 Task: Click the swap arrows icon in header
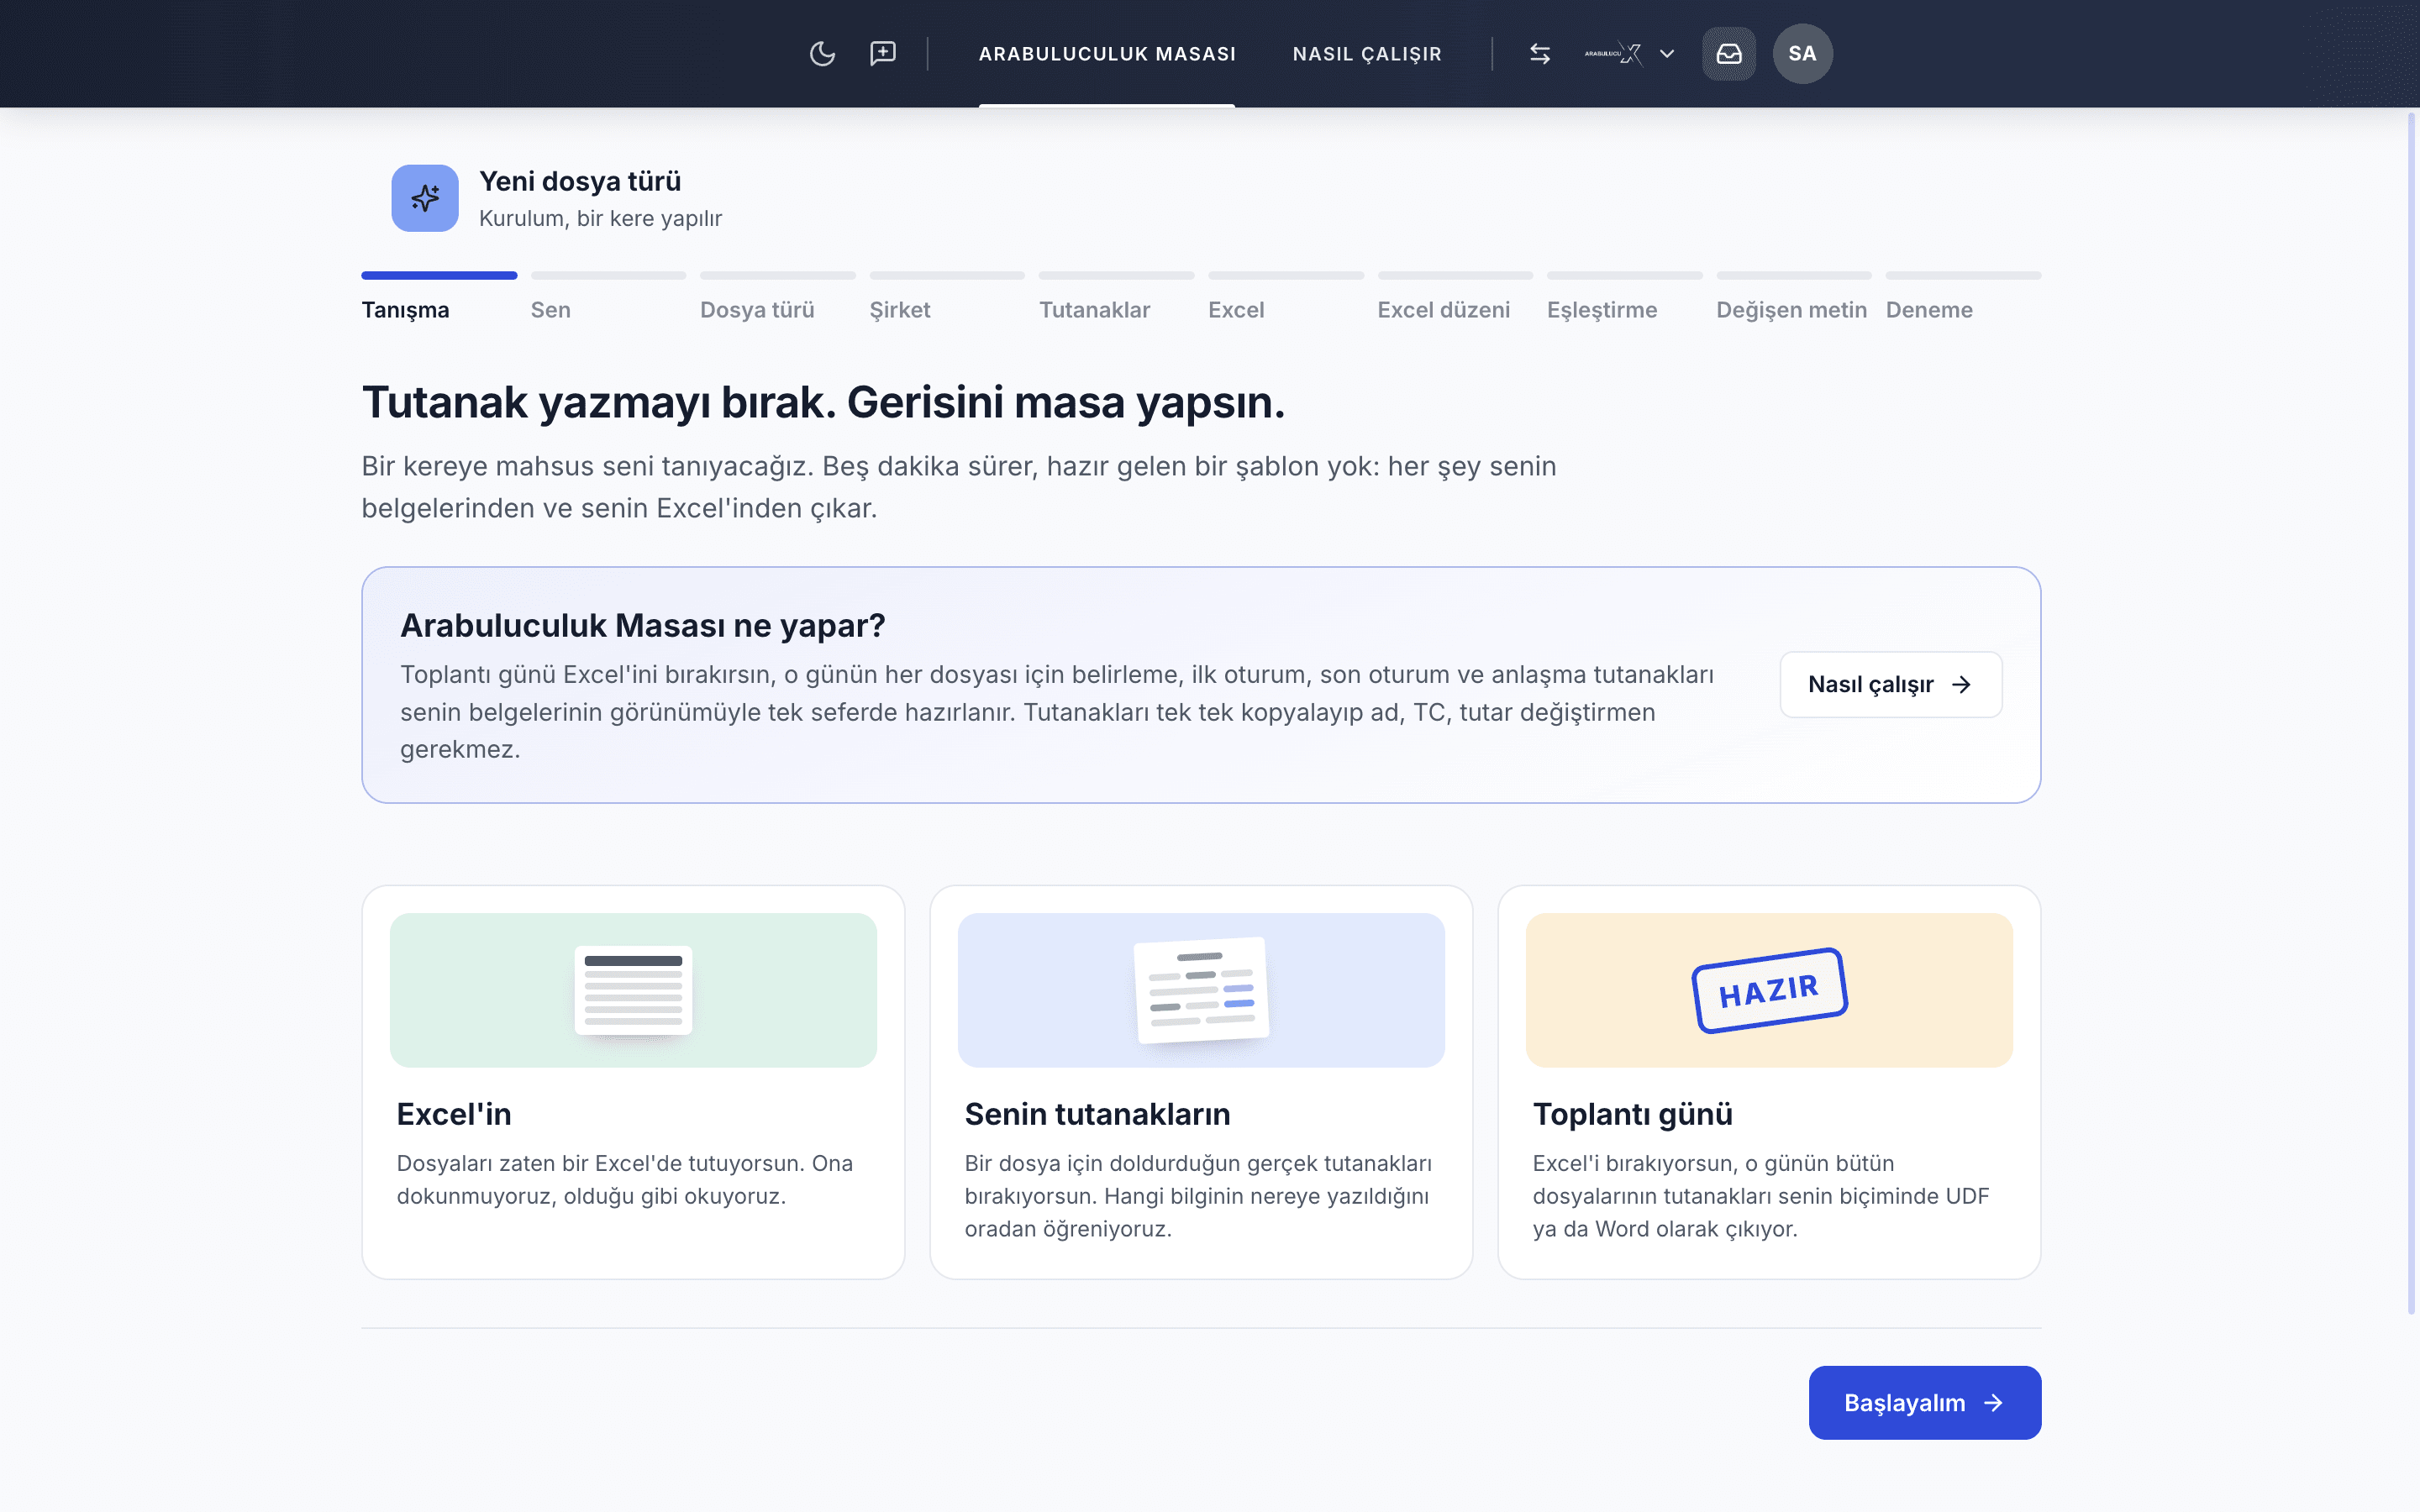pos(1540,54)
